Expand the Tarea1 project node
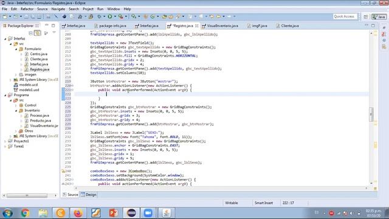This screenshot has width=389, height=219. tap(5, 146)
